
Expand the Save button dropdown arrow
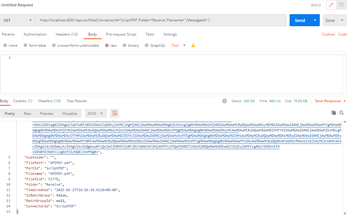(342, 20)
